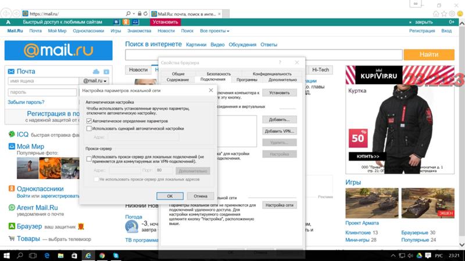Image resolution: width=465 pixels, height=261 pixels.
Task: Click Отмена in local network settings dialog
Action: point(201,196)
